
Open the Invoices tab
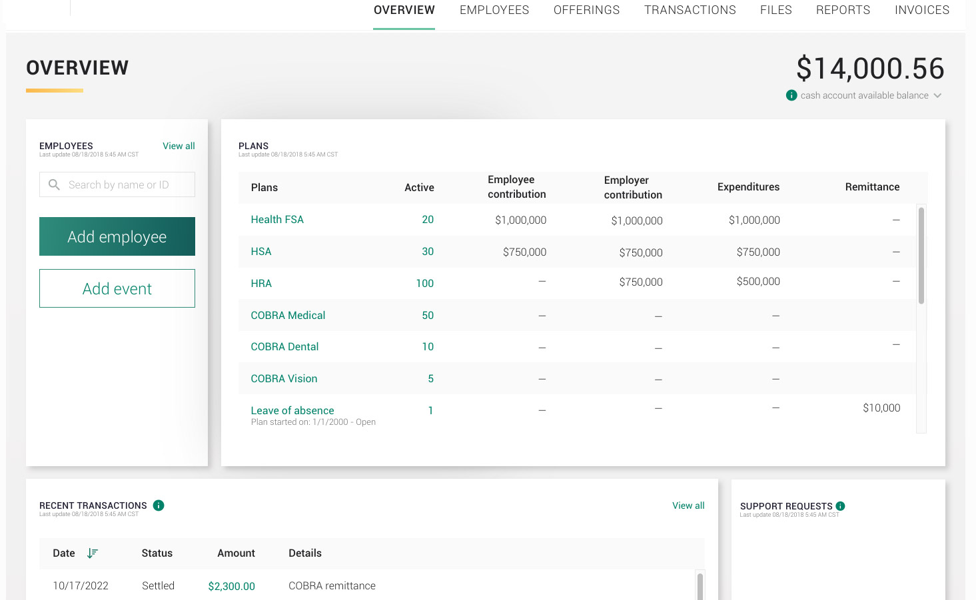(x=922, y=10)
